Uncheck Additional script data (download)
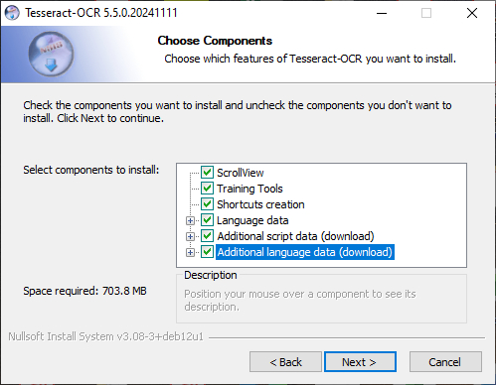This screenshot has height=385, width=496. click(207, 236)
